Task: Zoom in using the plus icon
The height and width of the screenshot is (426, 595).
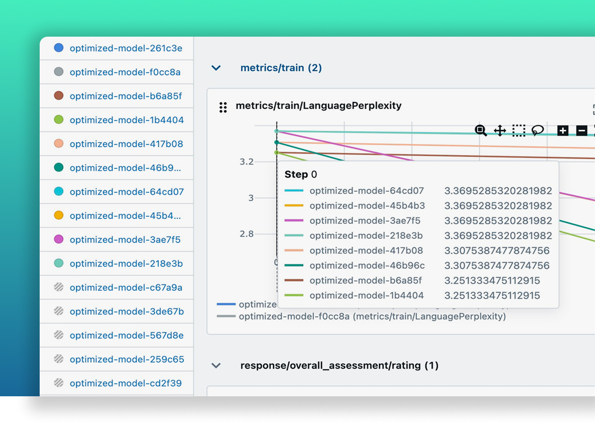Action: click(x=562, y=130)
